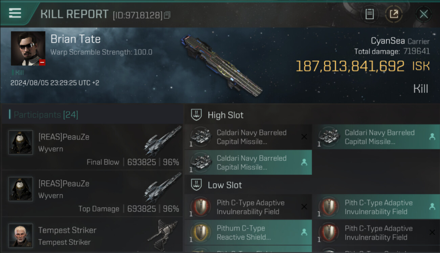Toggle person marker on highlighted Caldari launcher
The width and height of the screenshot is (440, 253).
[304, 162]
